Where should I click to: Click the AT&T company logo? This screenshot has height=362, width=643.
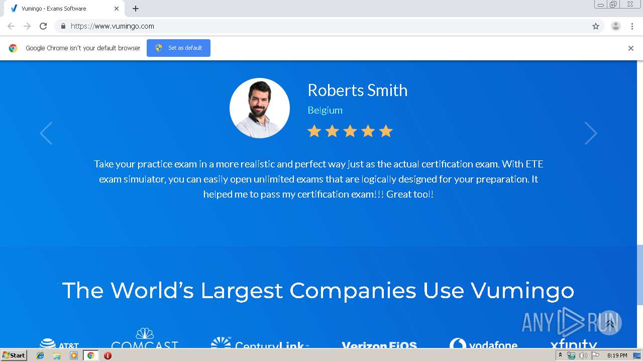[x=59, y=344]
